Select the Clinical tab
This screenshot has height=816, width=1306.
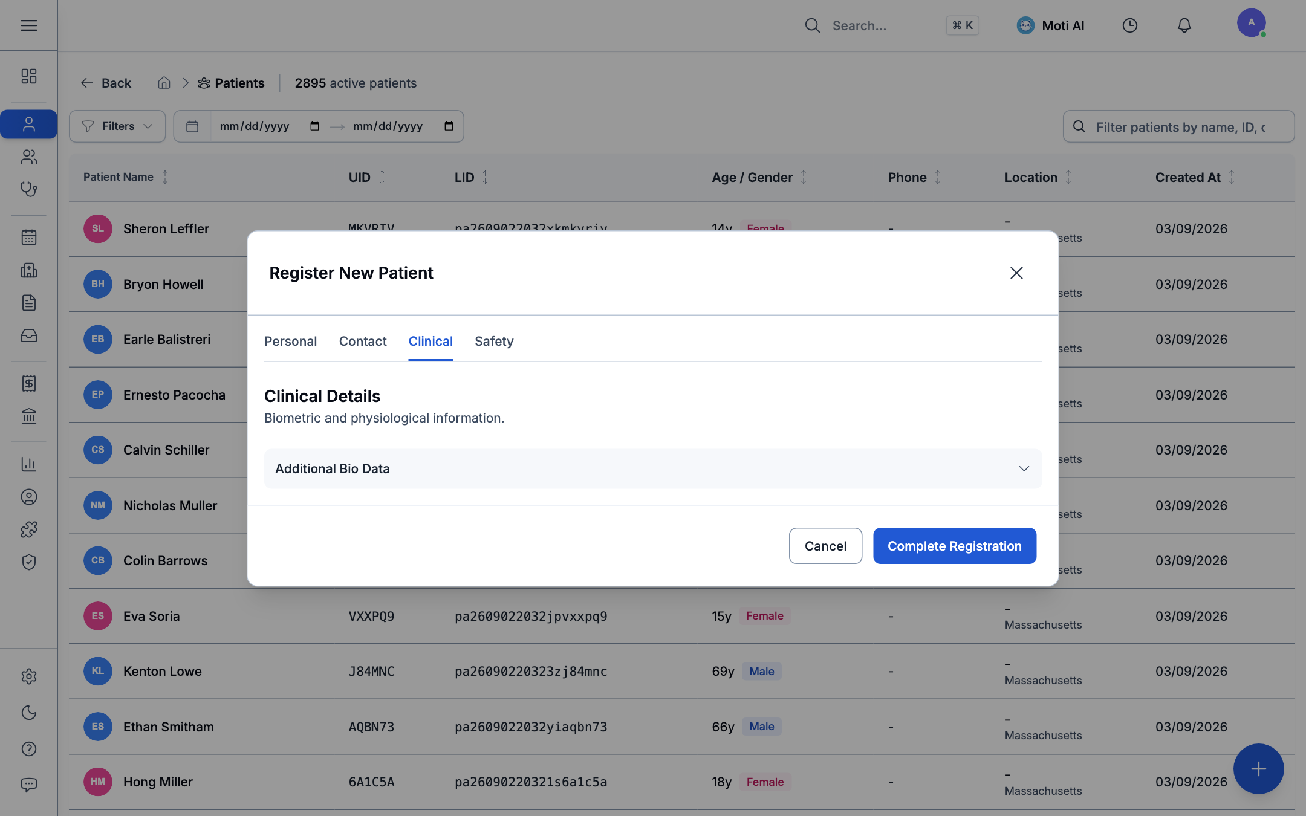pyautogui.click(x=430, y=341)
